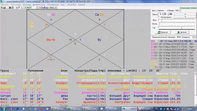Image resolution: width=197 pixels, height=111 pixels.
Task: Click time decrement down arrow
Action: [185, 17]
